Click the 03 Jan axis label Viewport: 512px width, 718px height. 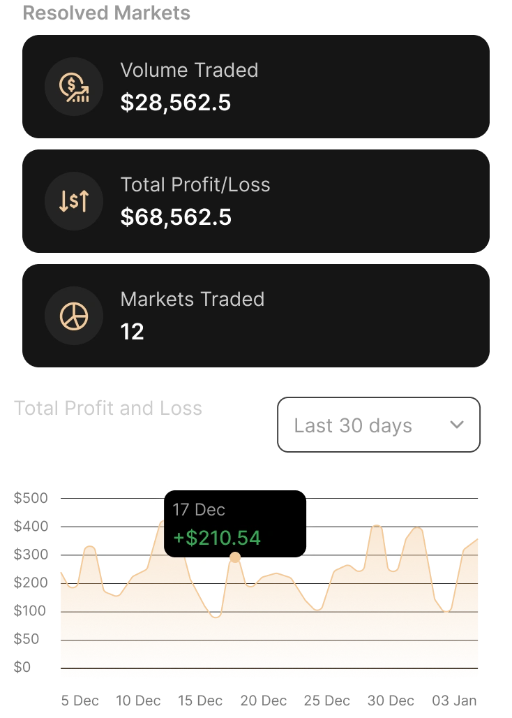tap(454, 701)
